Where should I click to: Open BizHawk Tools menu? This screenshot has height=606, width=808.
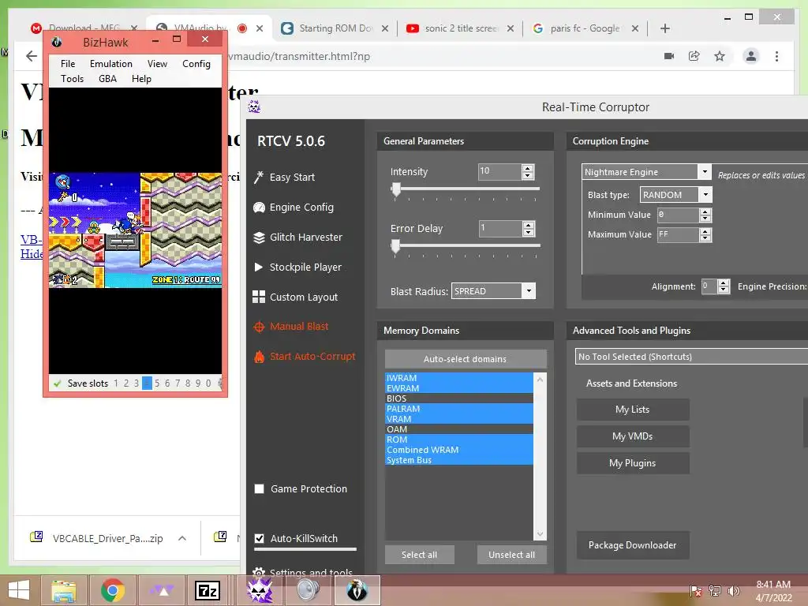pyautogui.click(x=72, y=78)
